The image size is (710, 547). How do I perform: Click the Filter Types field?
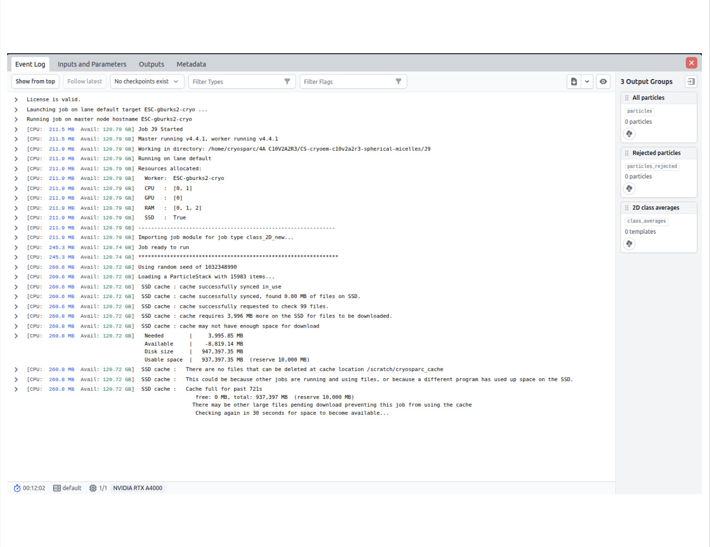[242, 82]
